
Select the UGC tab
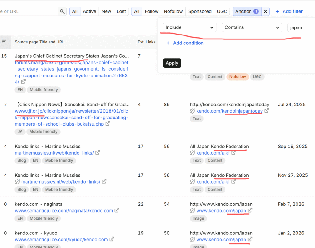click(222, 11)
